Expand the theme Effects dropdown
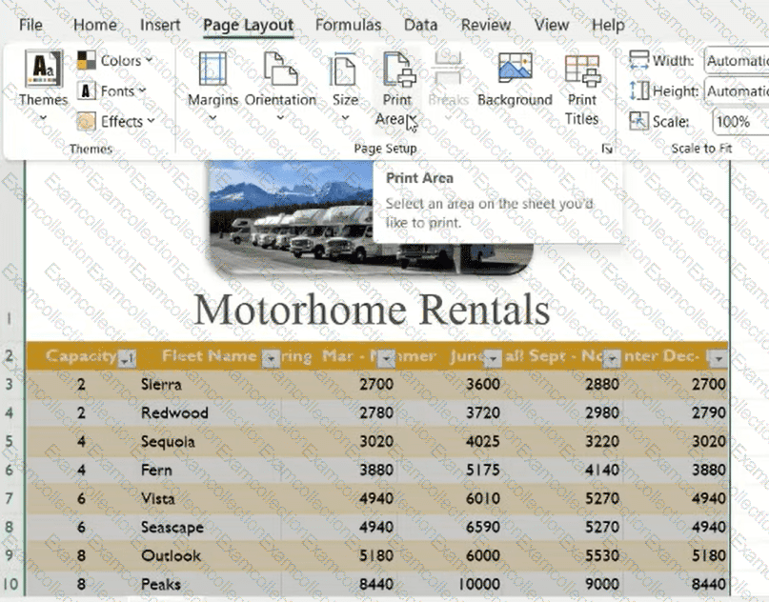The height and width of the screenshot is (602, 769). (114, 122)
